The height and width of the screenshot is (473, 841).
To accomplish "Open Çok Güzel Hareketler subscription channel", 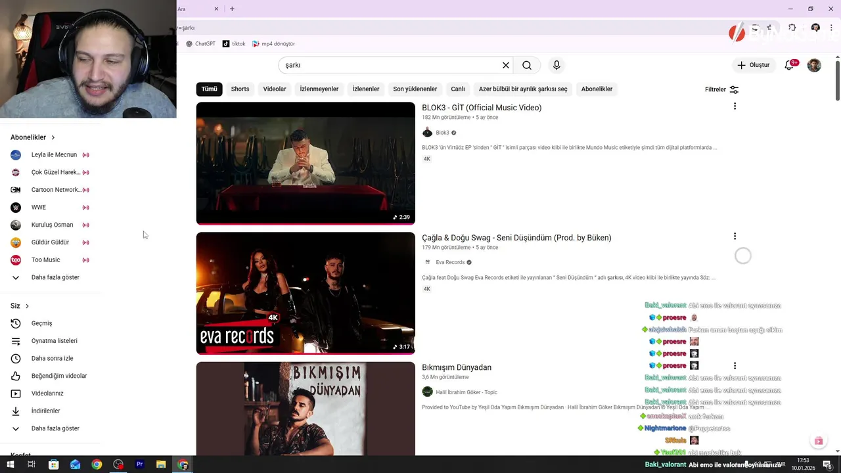I will [50, 172].
